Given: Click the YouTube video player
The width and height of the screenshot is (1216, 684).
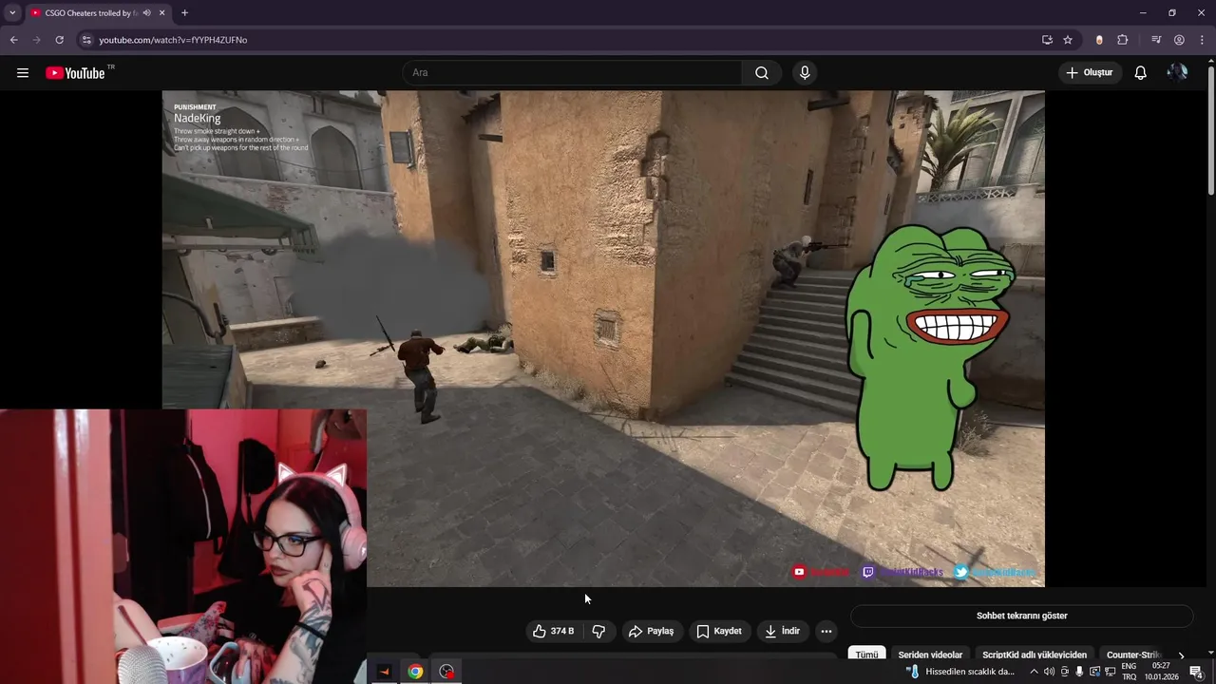Looking at the screenshot, I should [x=603, y=338].
